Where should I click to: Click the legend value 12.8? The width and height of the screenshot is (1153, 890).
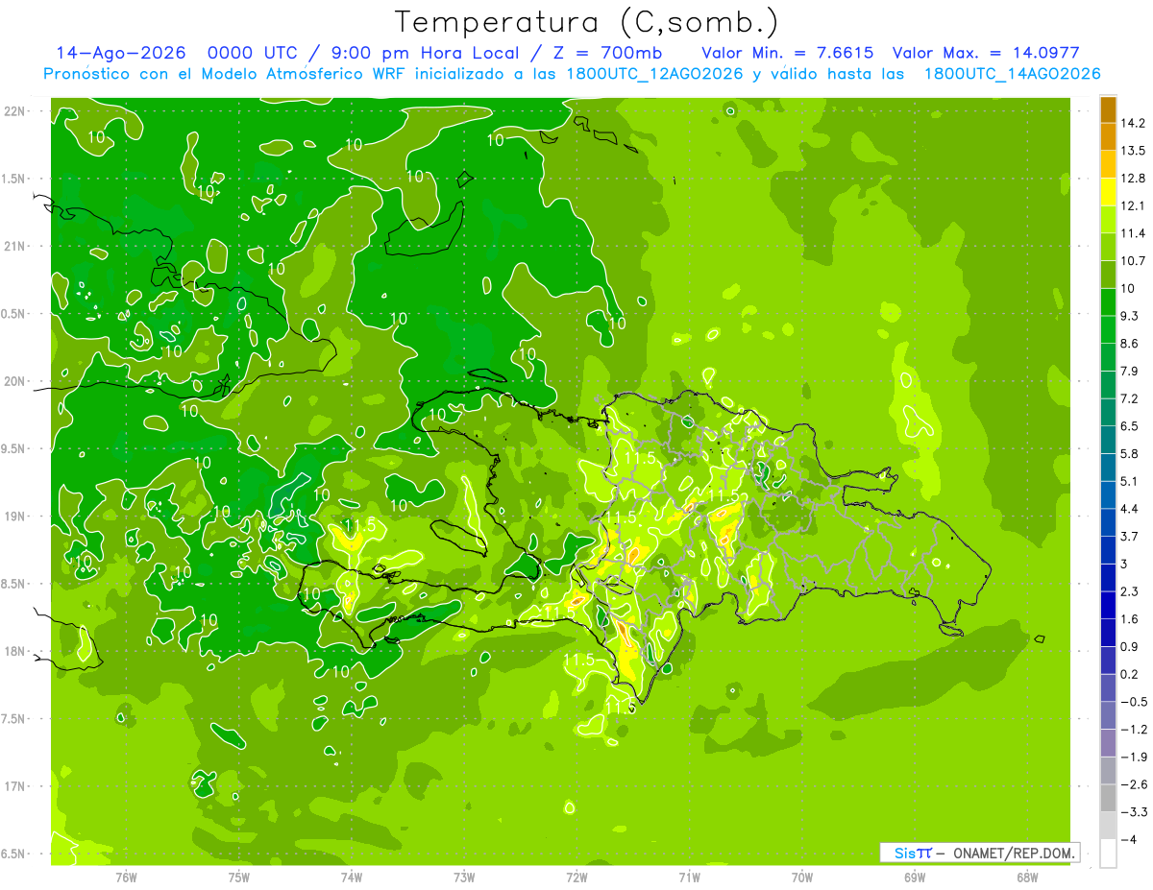1133,179
